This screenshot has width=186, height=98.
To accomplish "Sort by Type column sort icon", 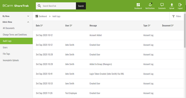I will [149, 25].
